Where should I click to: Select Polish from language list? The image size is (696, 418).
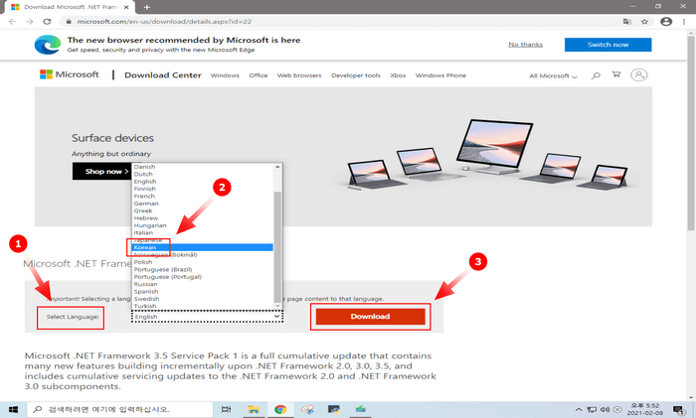(143, 262)
